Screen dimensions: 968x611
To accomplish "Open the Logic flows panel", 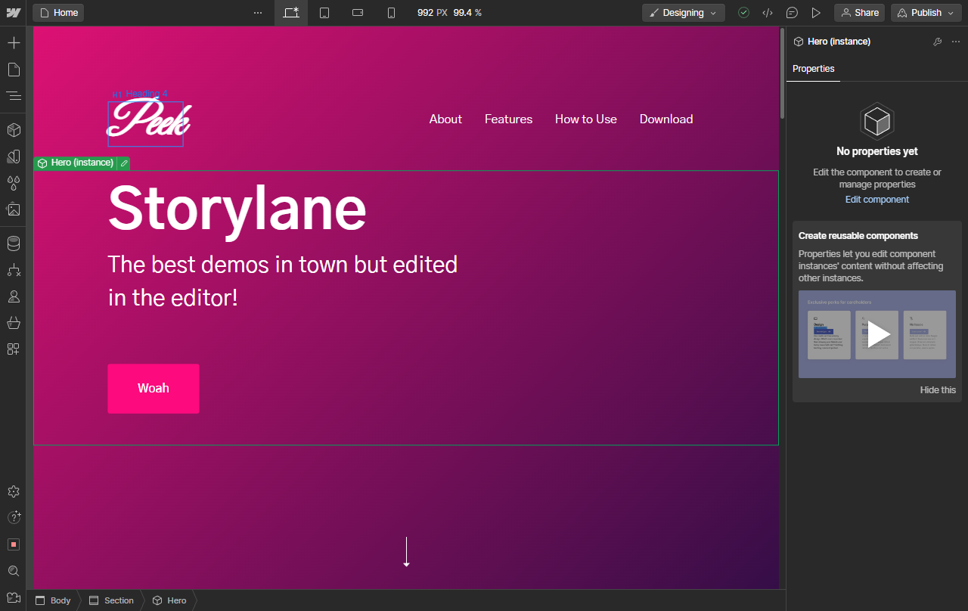I will pos(13,270).
